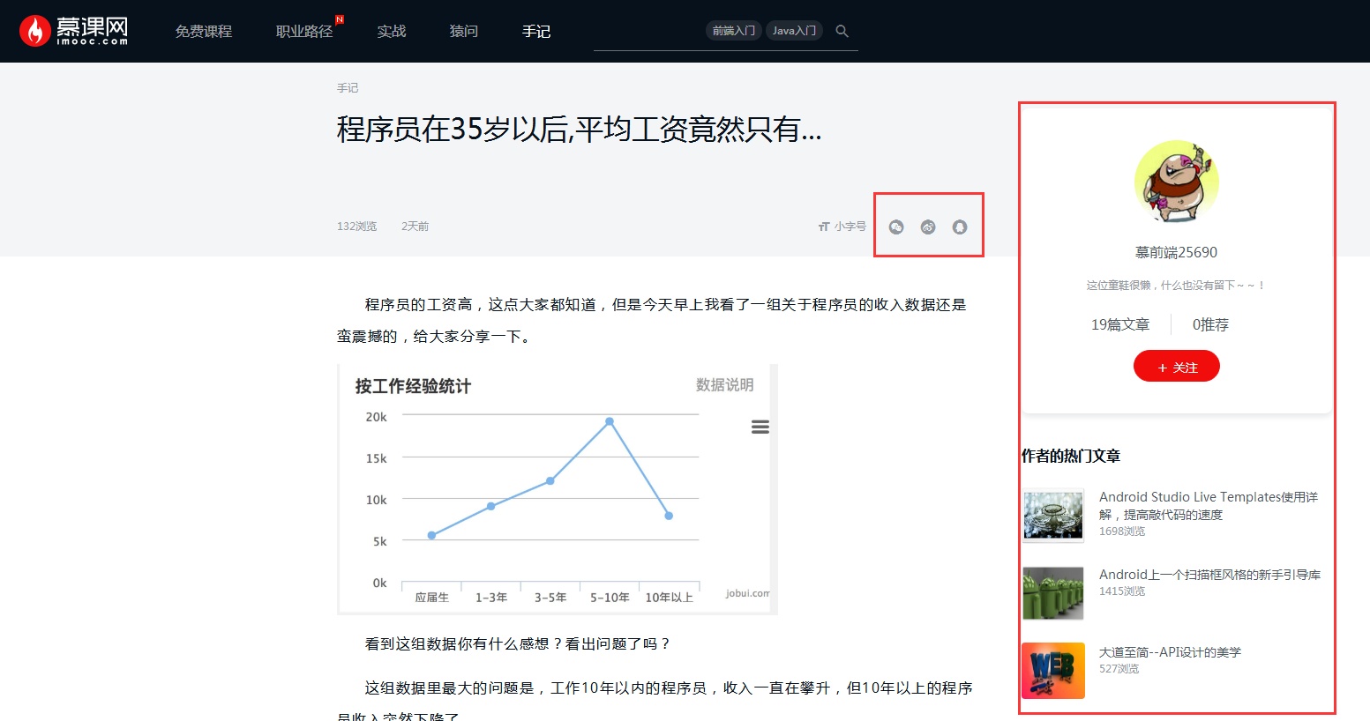Screen dimensions: 1370x721
Task: Open the 免费课程 menu
Action: point(204,31)
